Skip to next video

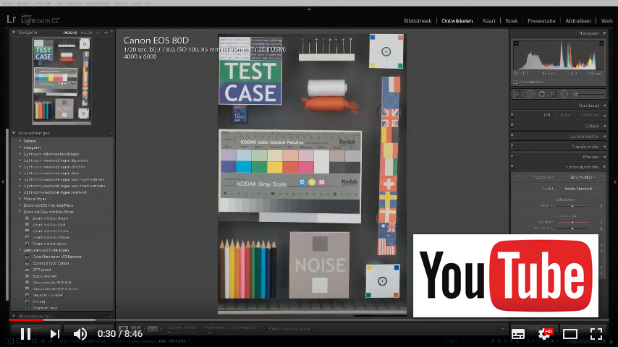[x=54, y=334]
